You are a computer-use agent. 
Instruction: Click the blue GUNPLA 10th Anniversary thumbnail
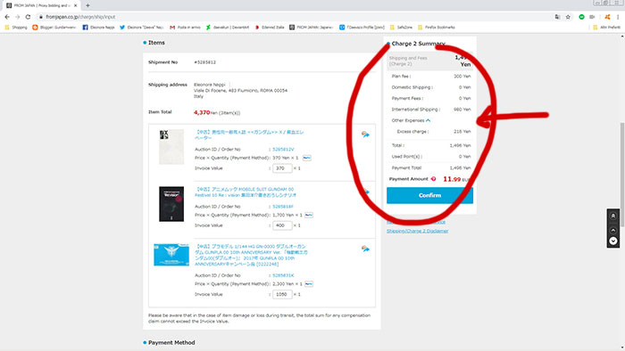[x=171, y=255]
